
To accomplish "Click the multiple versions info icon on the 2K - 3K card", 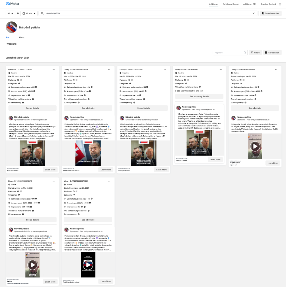I will 89,99.
